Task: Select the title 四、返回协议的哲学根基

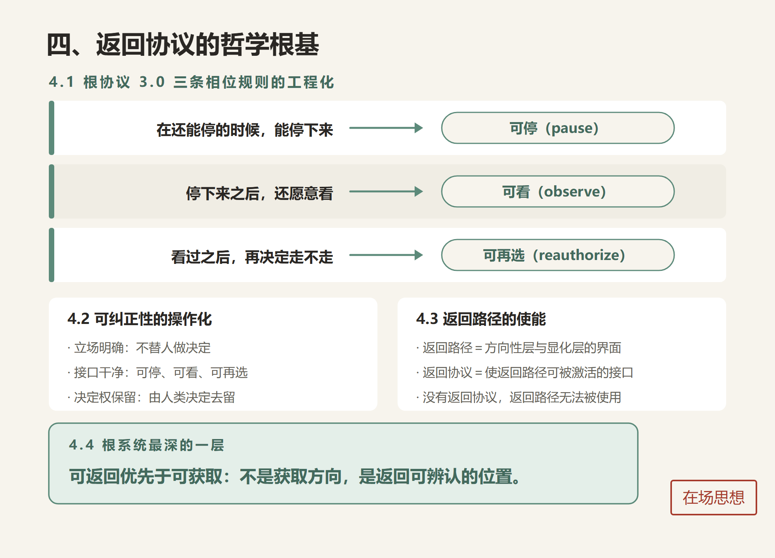Action: tap(183, 45)
